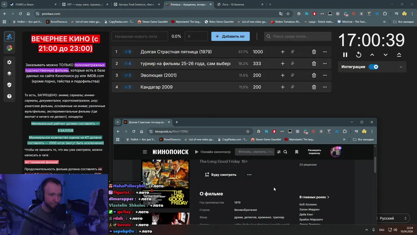Open more options for Кандагар 2009 lot
417x235 pixels.
(325, 87)
